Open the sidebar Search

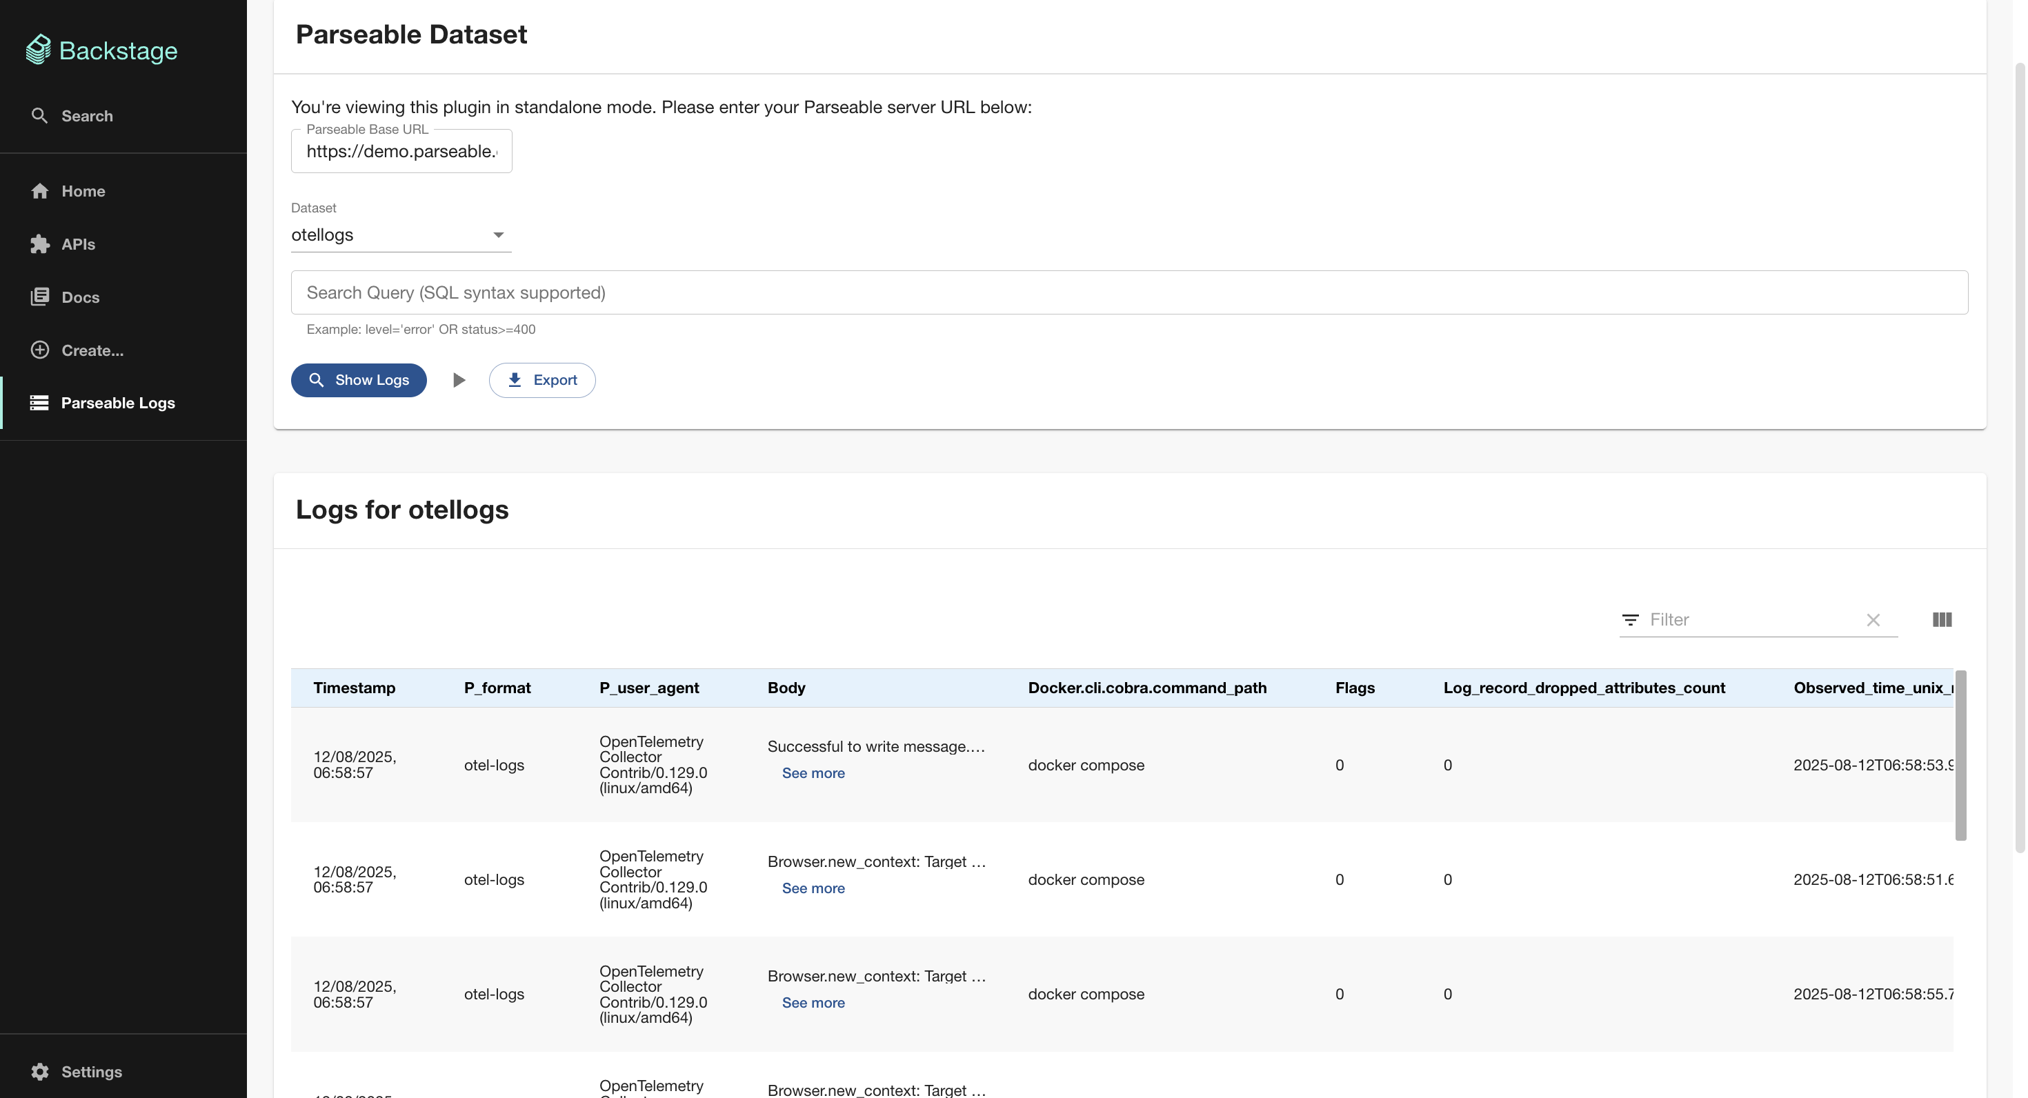(x=123, y=116)
